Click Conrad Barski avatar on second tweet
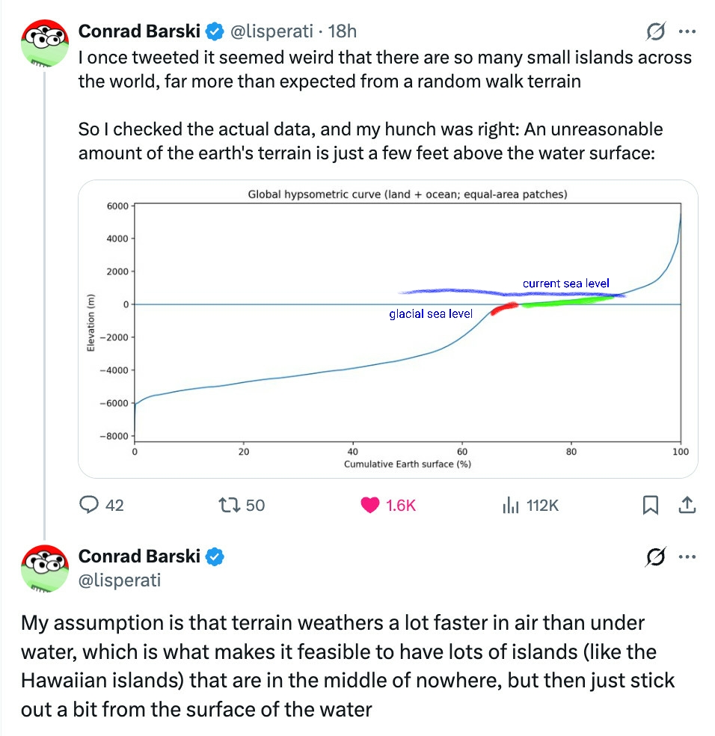 45,570
